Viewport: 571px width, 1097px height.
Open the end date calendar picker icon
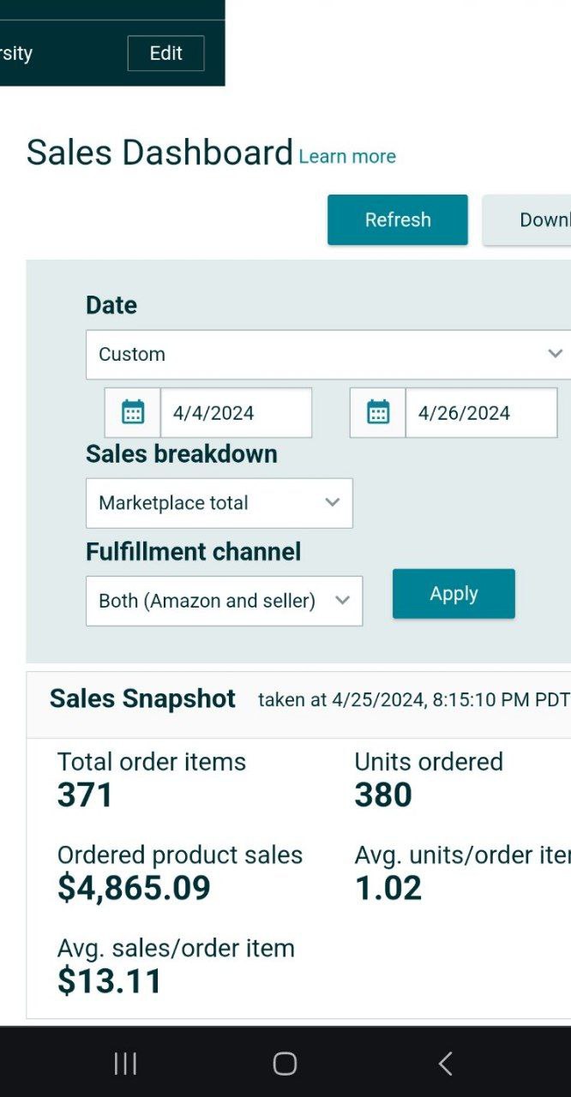(x=378, y=413)
